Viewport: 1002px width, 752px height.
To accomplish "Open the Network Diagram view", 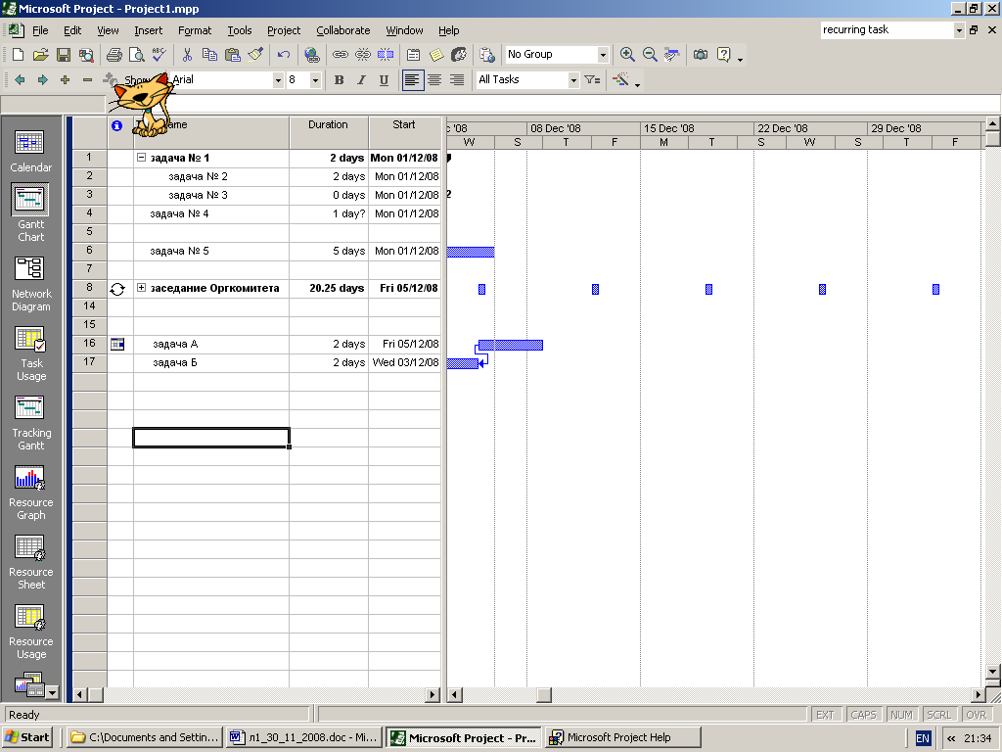I will pyautogui.click(x=30, y=283).
